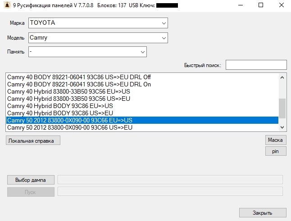
Task: Click the Маска button
Action: pos(276,140)
